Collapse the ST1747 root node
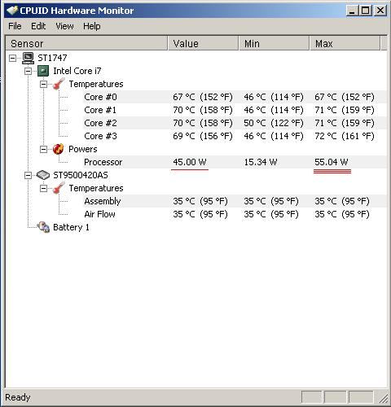 click(12, 58)
